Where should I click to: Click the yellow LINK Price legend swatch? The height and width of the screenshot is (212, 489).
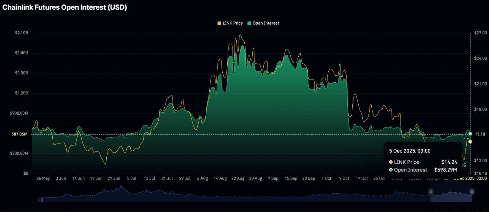[x=220, y=23]
